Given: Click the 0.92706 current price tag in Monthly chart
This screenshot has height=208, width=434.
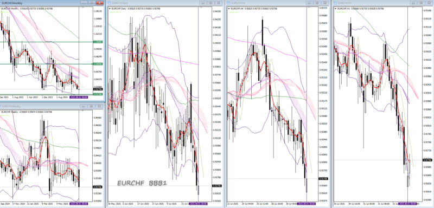Looking at the screenshot, I should click(97, 89).
